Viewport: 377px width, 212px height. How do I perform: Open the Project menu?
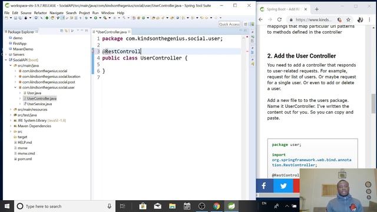[x=84, y=13]
